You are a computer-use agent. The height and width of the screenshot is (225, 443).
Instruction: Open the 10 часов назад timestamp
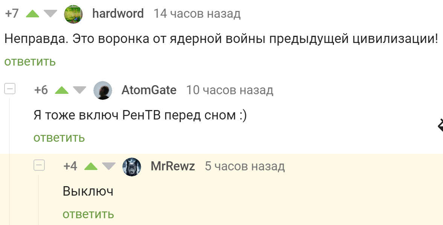[x=230, y=90]
